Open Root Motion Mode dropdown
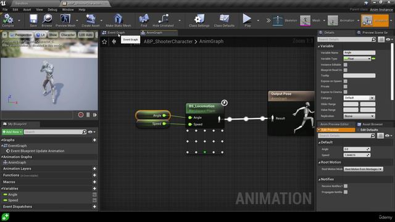 [364, 169]
